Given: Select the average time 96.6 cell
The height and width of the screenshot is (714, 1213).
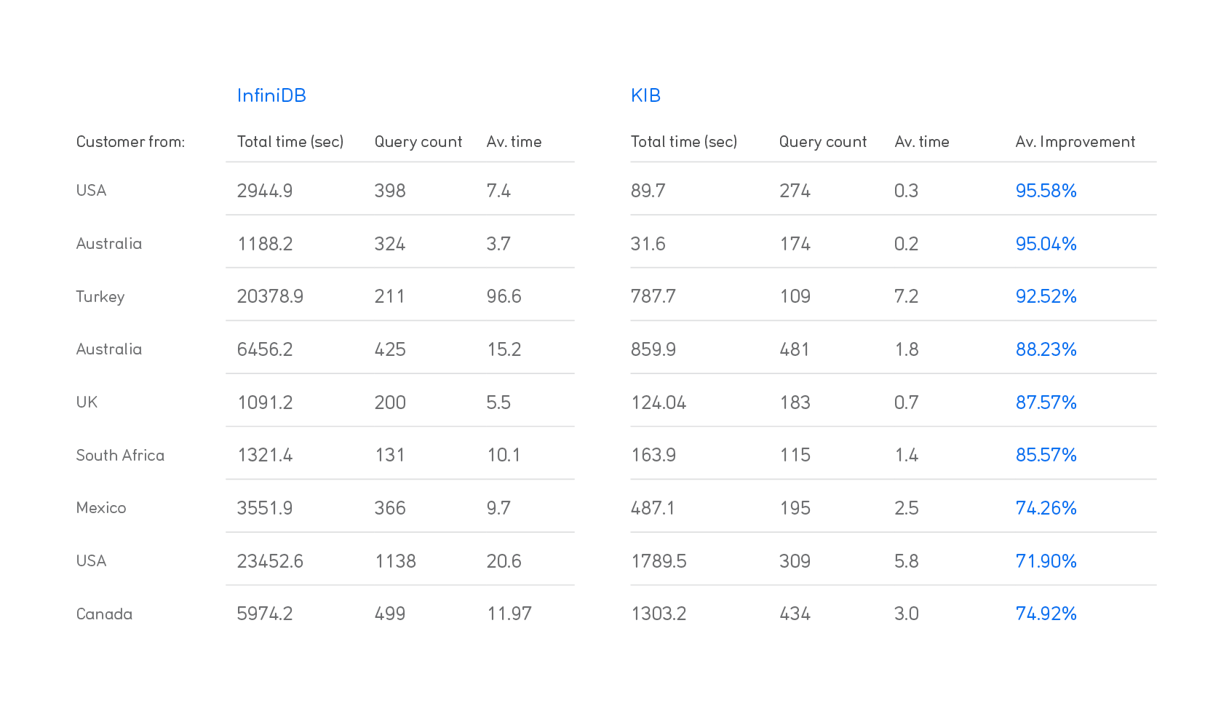Looking at the screenshot, I should (504, 296).
